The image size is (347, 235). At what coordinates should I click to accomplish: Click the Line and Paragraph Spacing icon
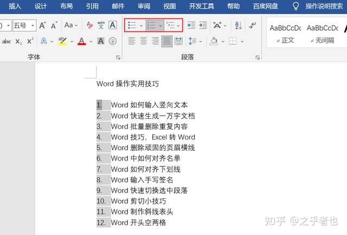click(192, 41)
